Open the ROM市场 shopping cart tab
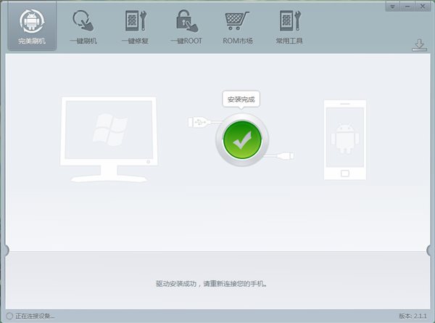 238,27
